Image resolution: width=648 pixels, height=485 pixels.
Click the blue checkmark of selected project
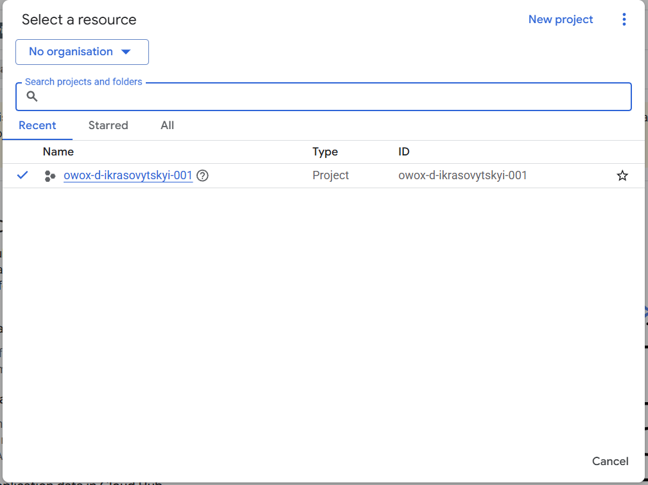click(22, 175)
